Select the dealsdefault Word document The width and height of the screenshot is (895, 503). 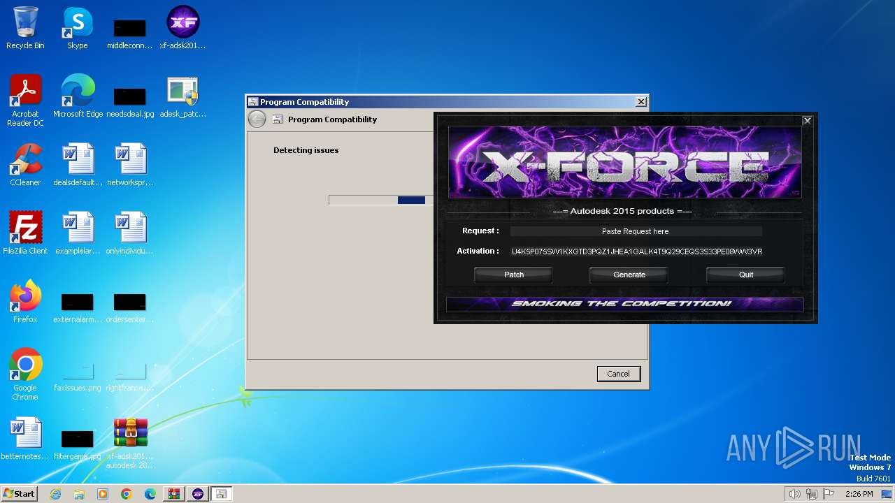coord(78,165)
